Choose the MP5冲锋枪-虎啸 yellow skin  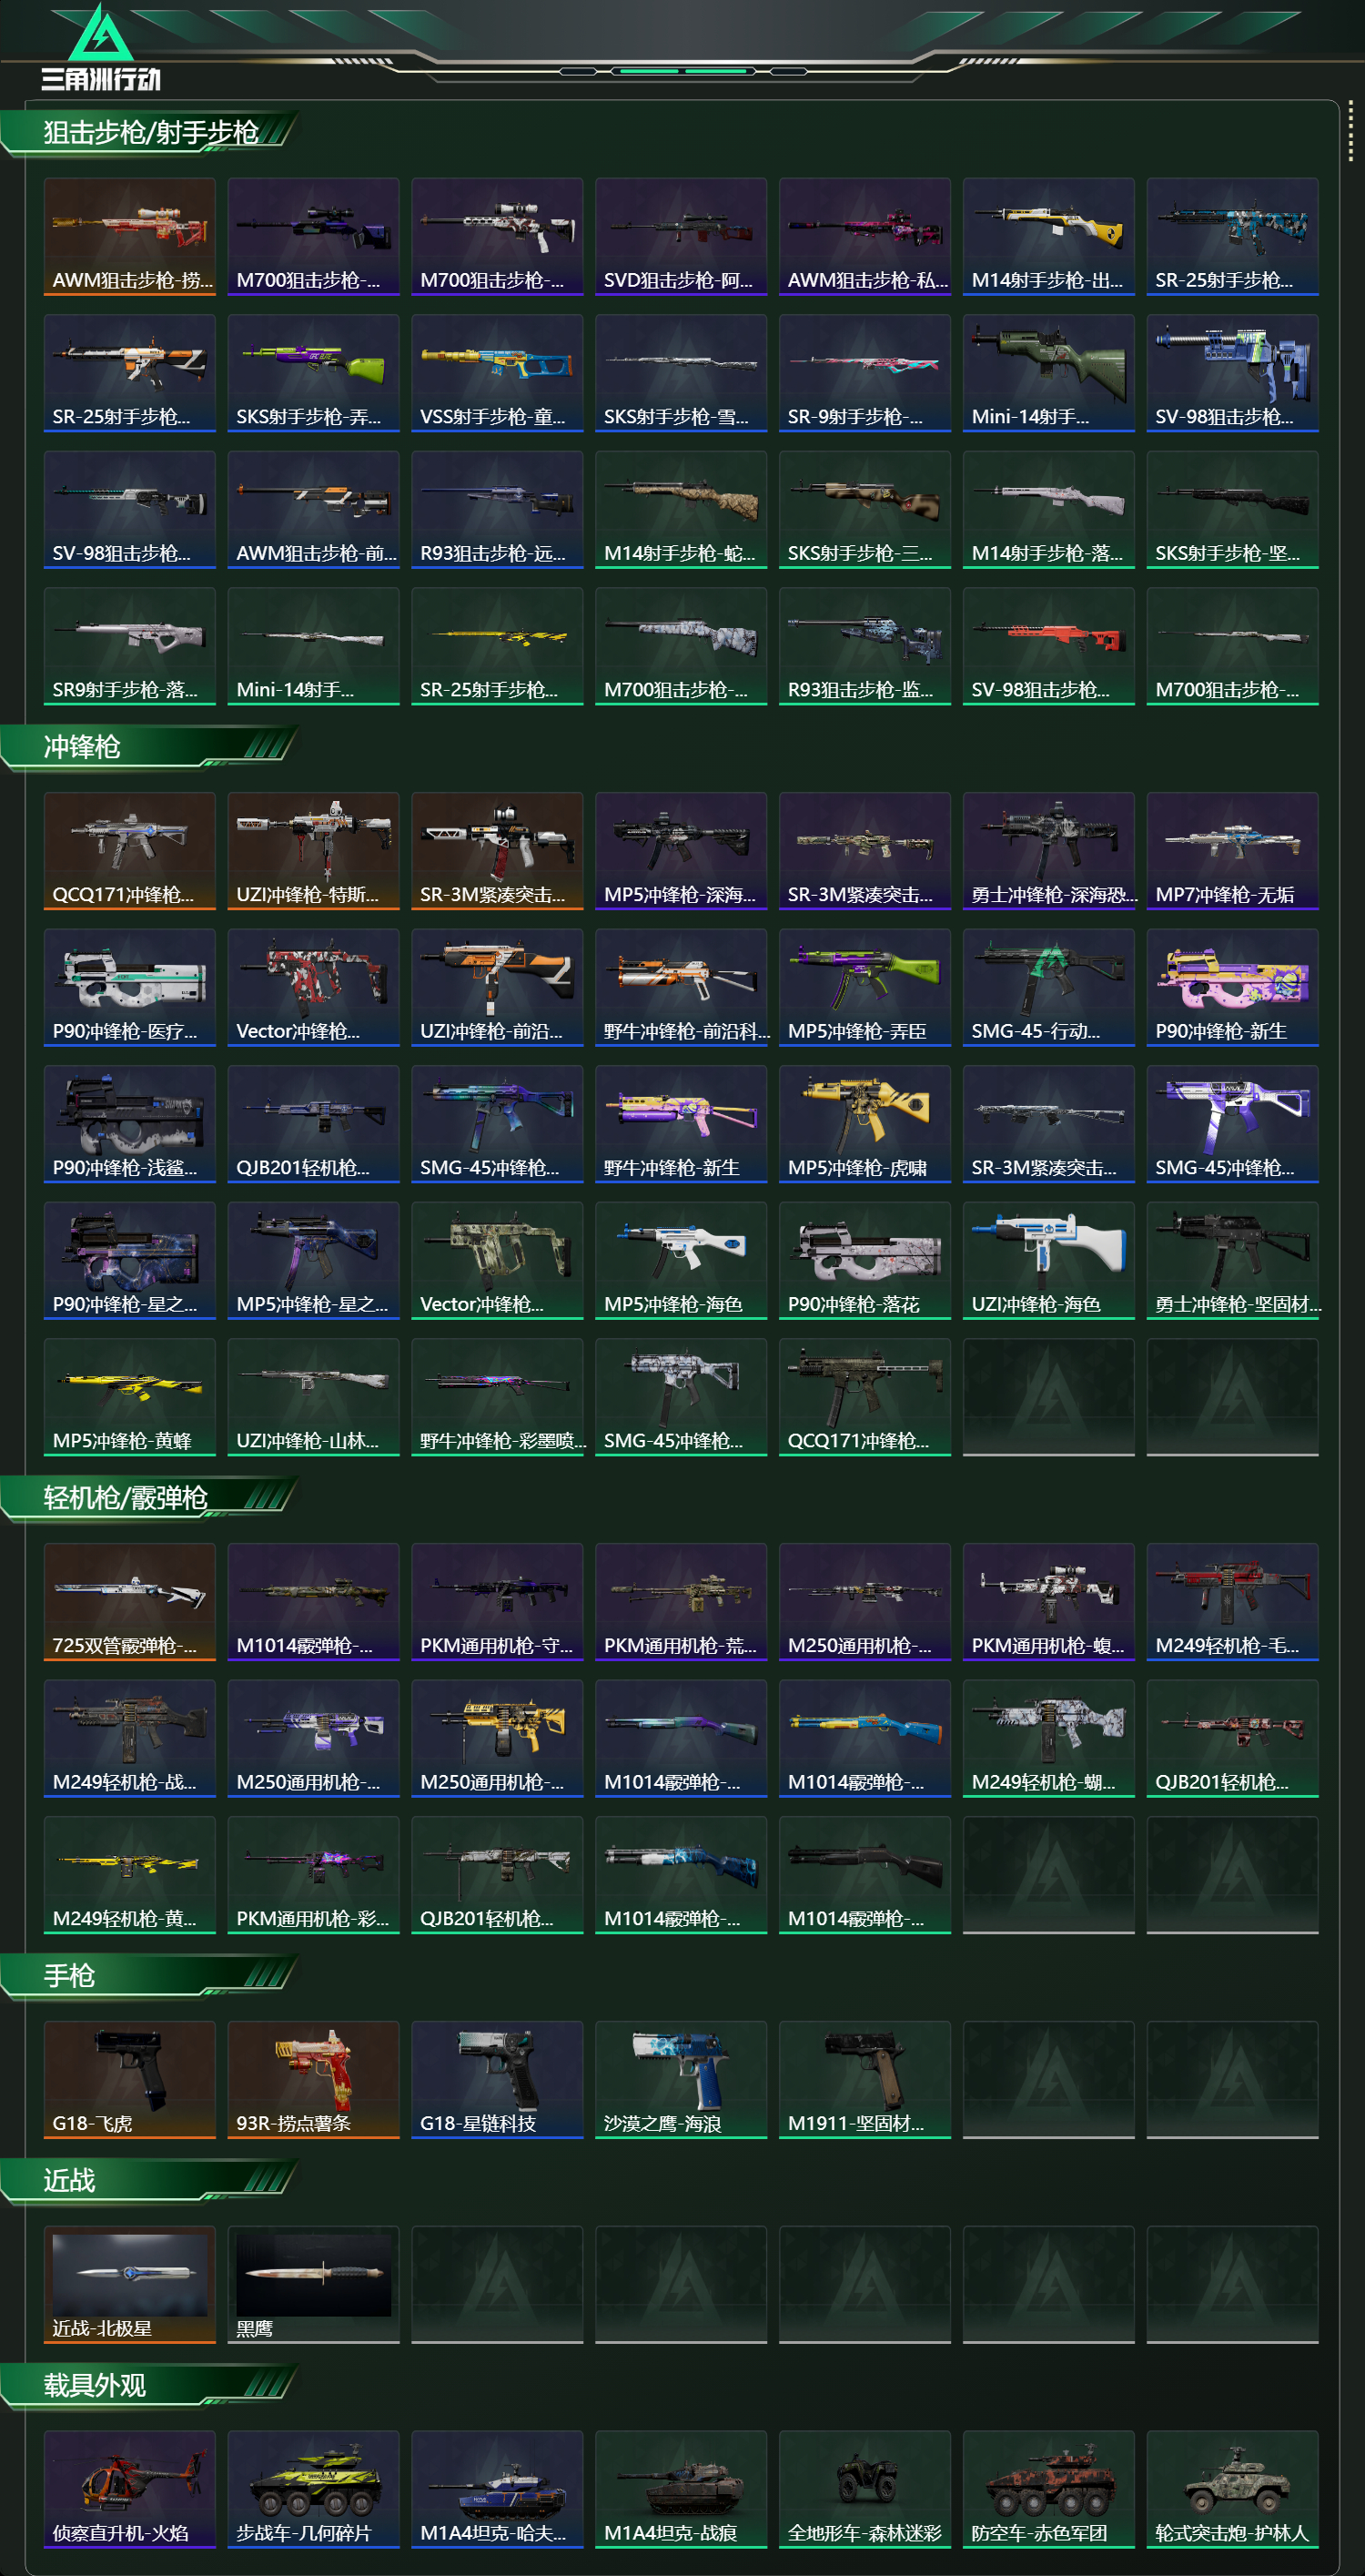click(864, 1124)
